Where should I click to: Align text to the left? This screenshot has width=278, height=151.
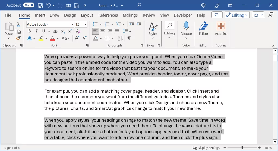click(95, 31)
